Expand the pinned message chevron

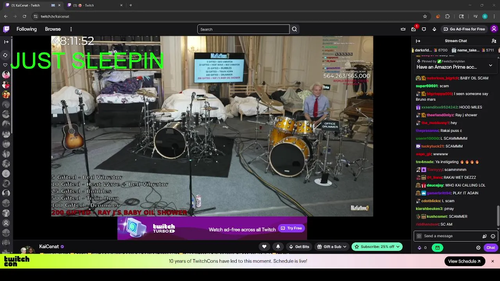[x=491, y=65]
